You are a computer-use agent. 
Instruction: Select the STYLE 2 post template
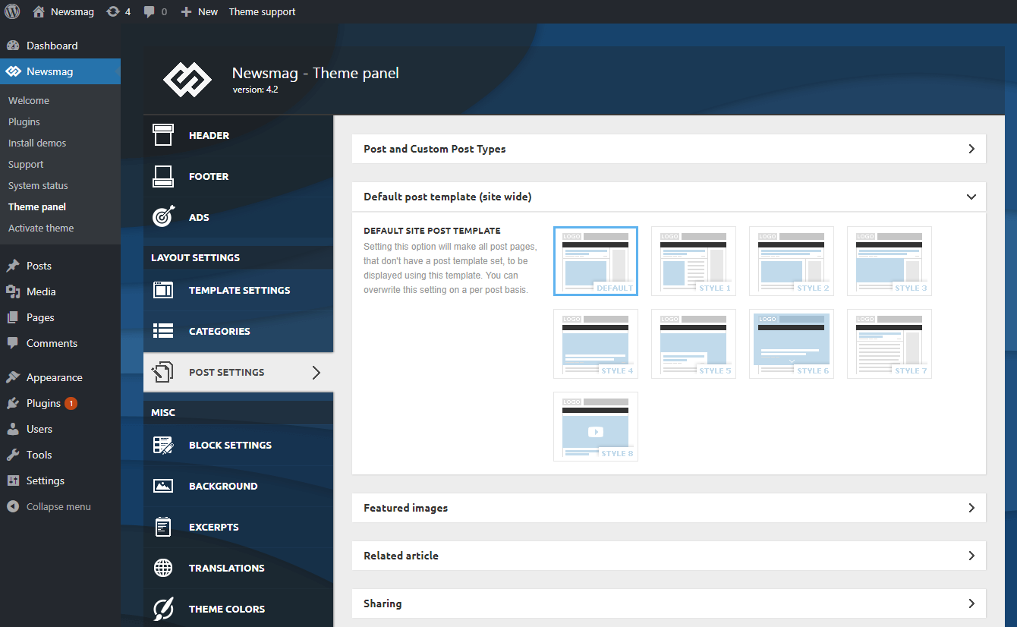click(x=792, y=261)
